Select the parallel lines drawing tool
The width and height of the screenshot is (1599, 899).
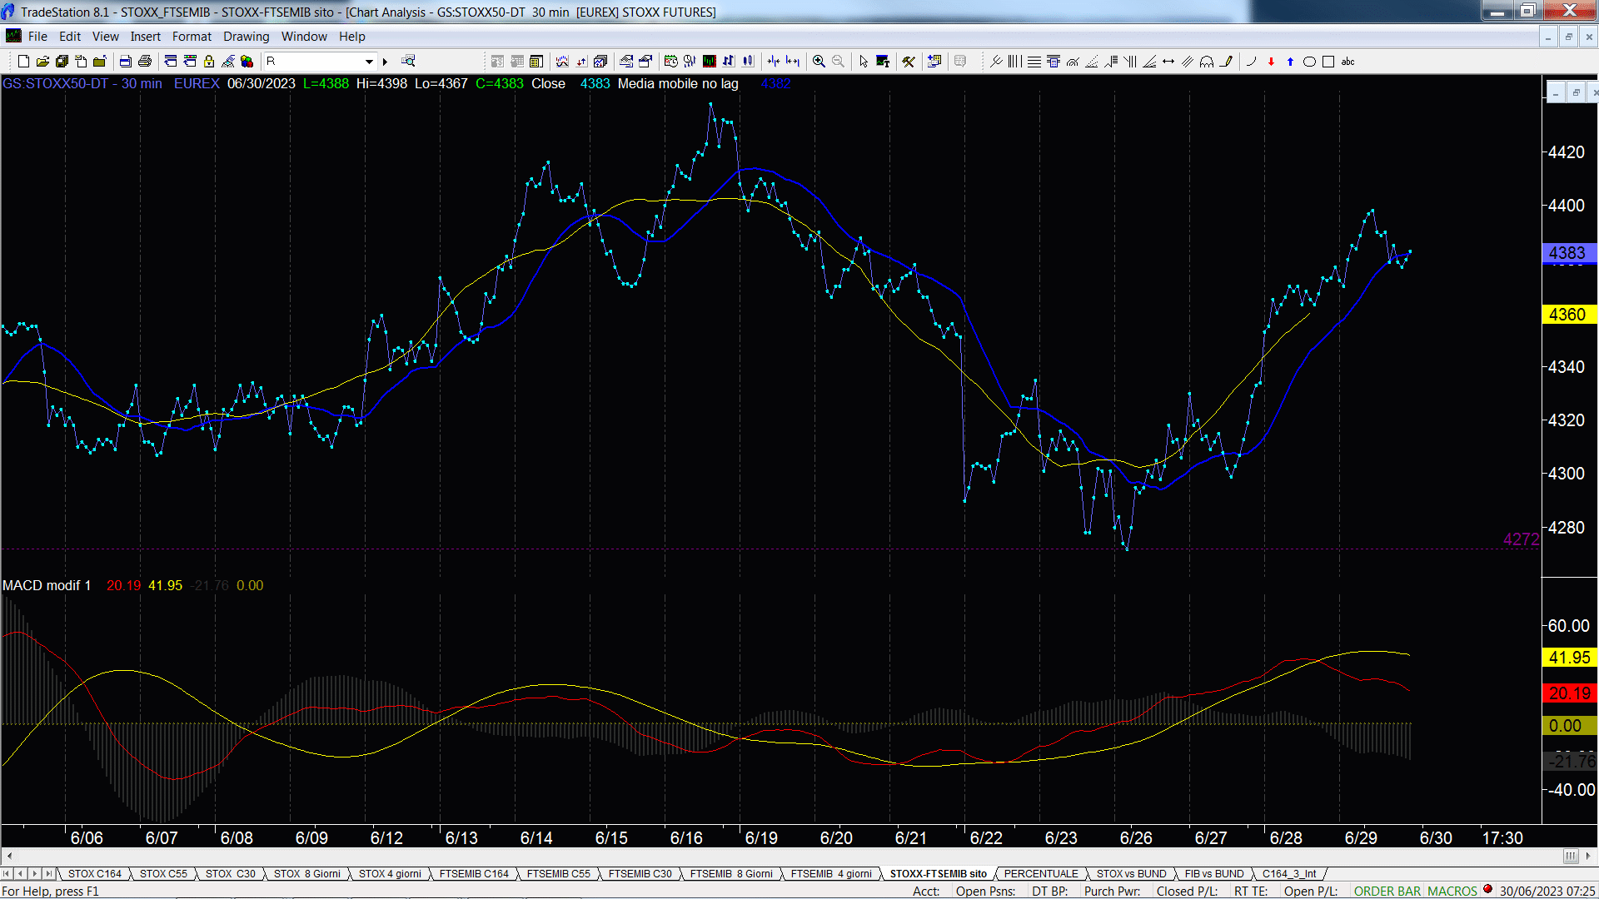coord(1188,62)
